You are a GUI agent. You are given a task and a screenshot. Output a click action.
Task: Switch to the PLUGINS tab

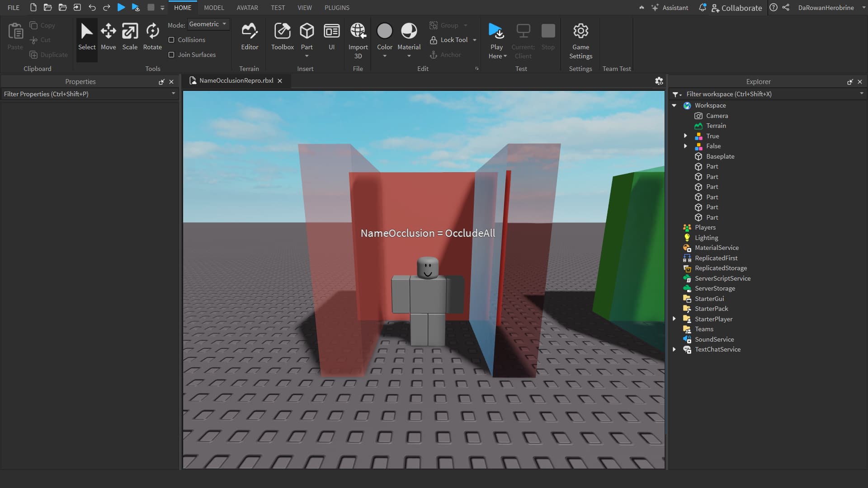point(337,8)
